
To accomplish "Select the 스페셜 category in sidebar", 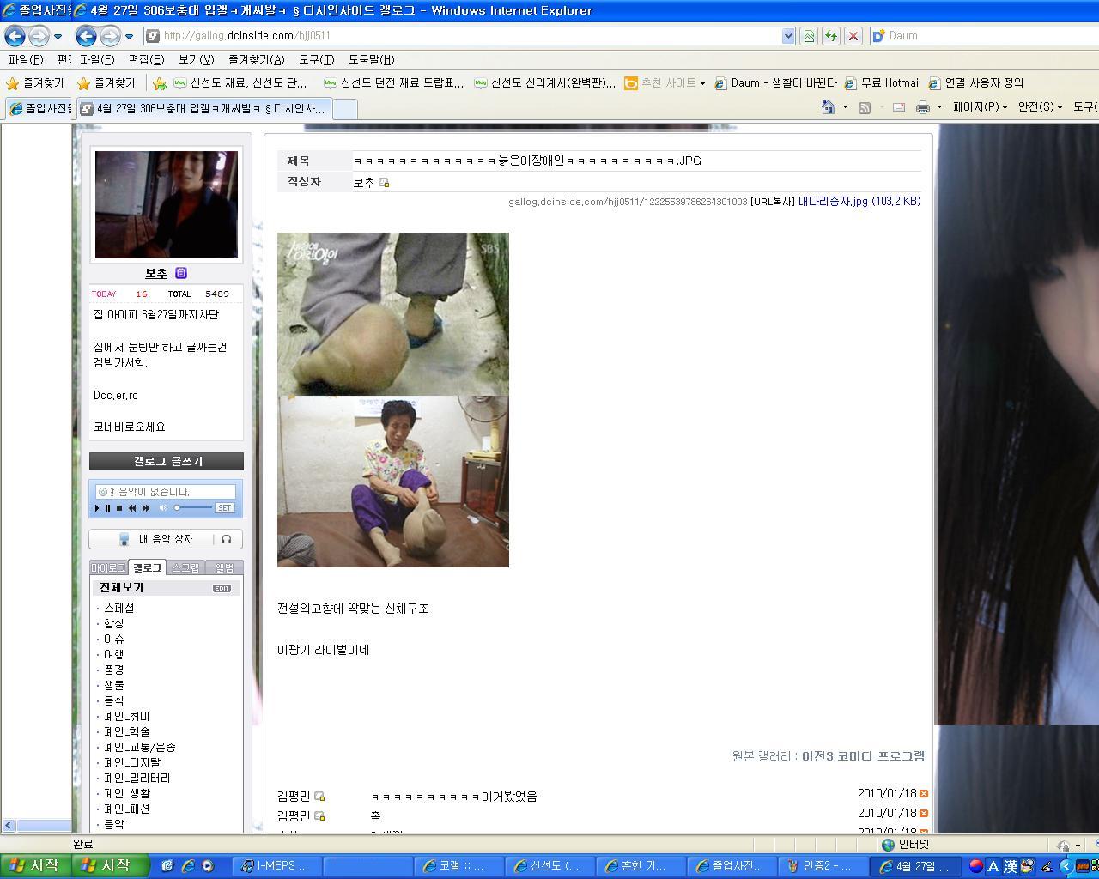I will (x=118, y=608).
